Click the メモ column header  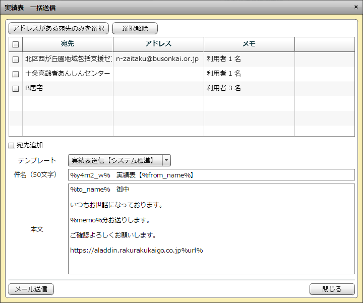pos(249,44)
